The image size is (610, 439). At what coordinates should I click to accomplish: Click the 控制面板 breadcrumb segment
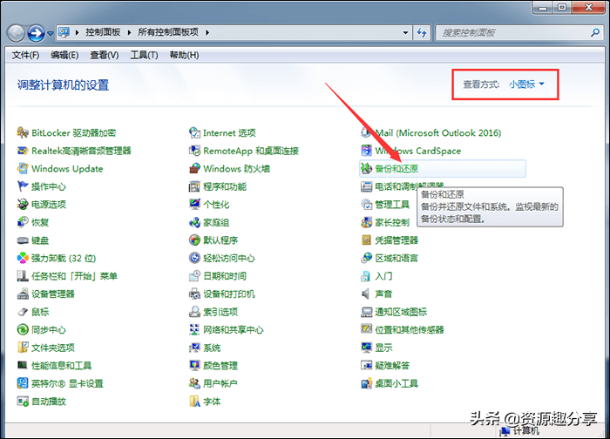[x=103, y=32]
